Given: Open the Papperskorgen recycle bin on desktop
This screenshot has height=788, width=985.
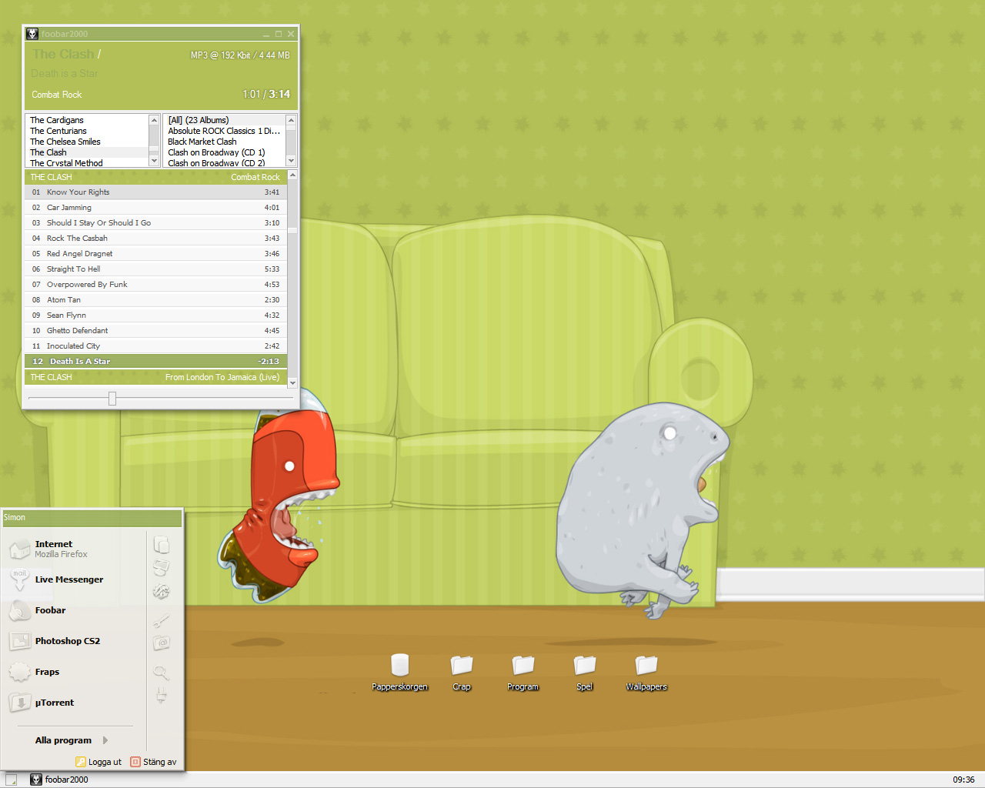Looking at the screenshot, I should (399, 664).
